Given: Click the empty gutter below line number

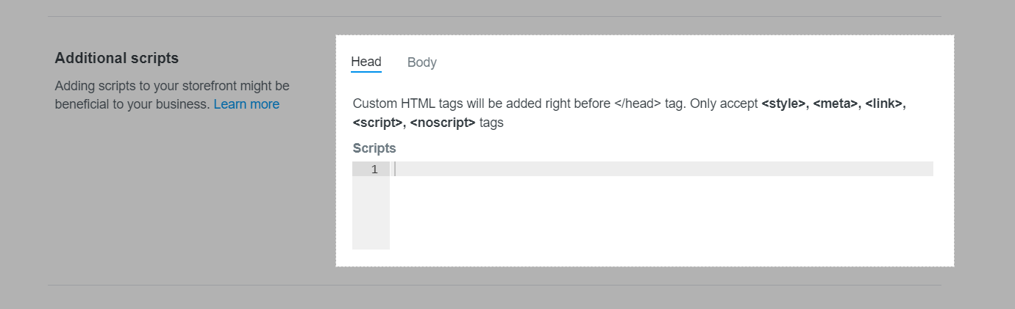Looking at the screenshot, I should click(x=371, y=213).
